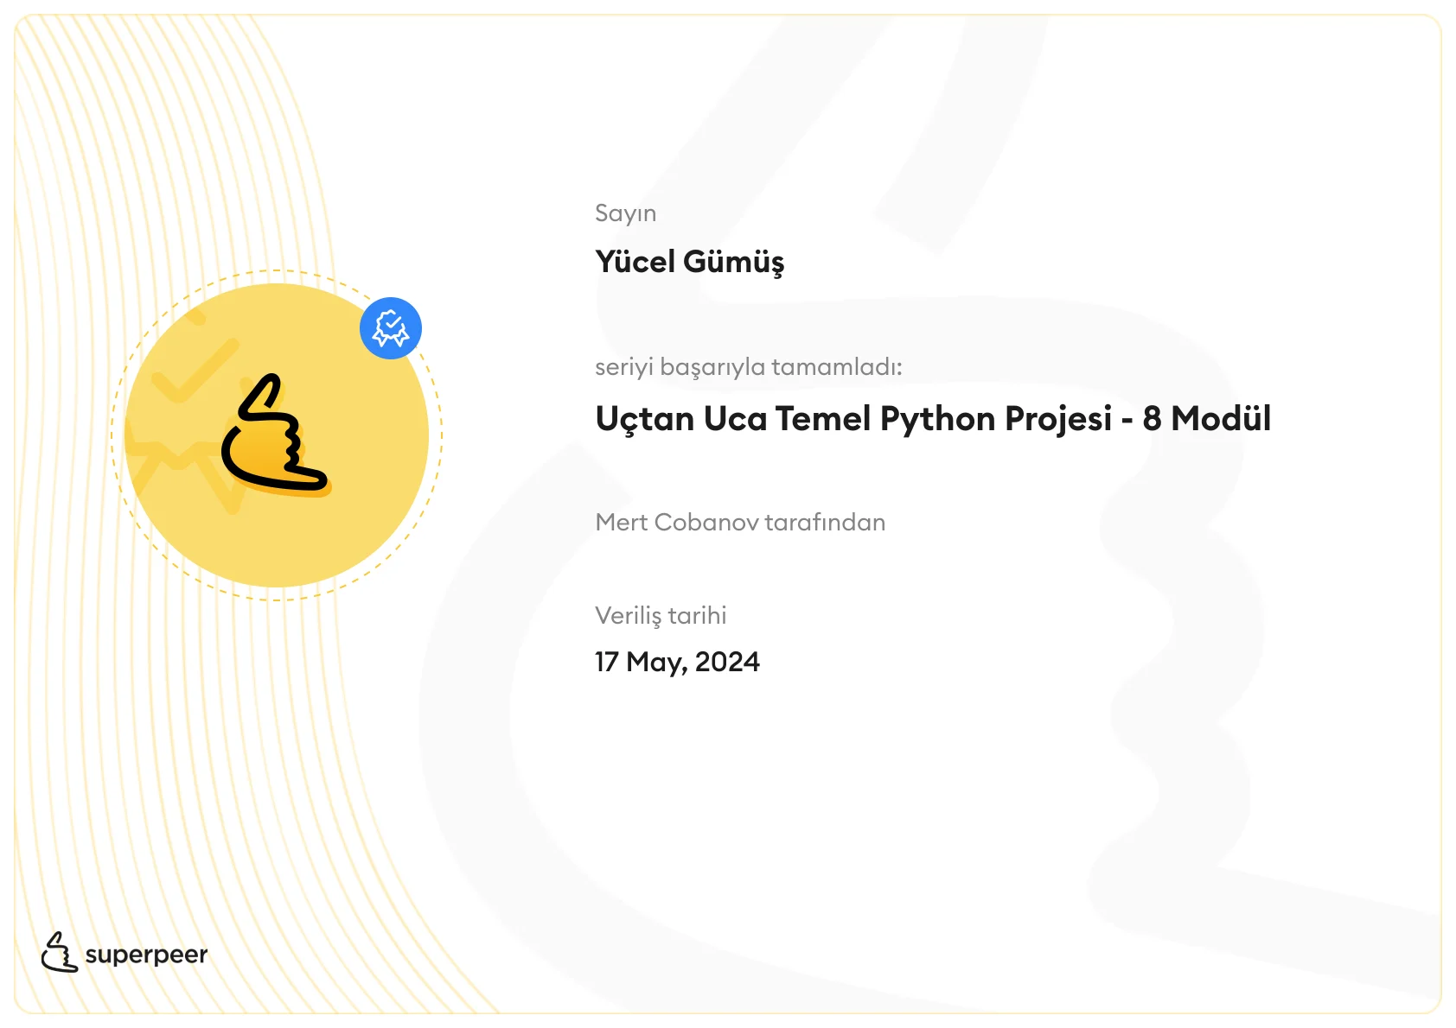Click the superpeer hand logo icon
The height and width of the screenshot is (1028, 1456).
[59, 952]
